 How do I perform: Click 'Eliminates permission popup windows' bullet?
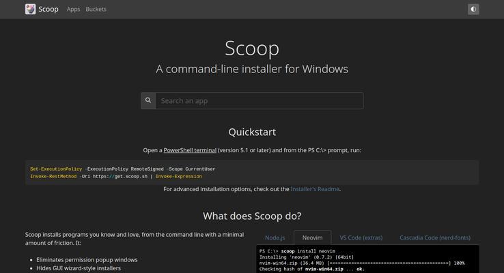tap(87, 259)
